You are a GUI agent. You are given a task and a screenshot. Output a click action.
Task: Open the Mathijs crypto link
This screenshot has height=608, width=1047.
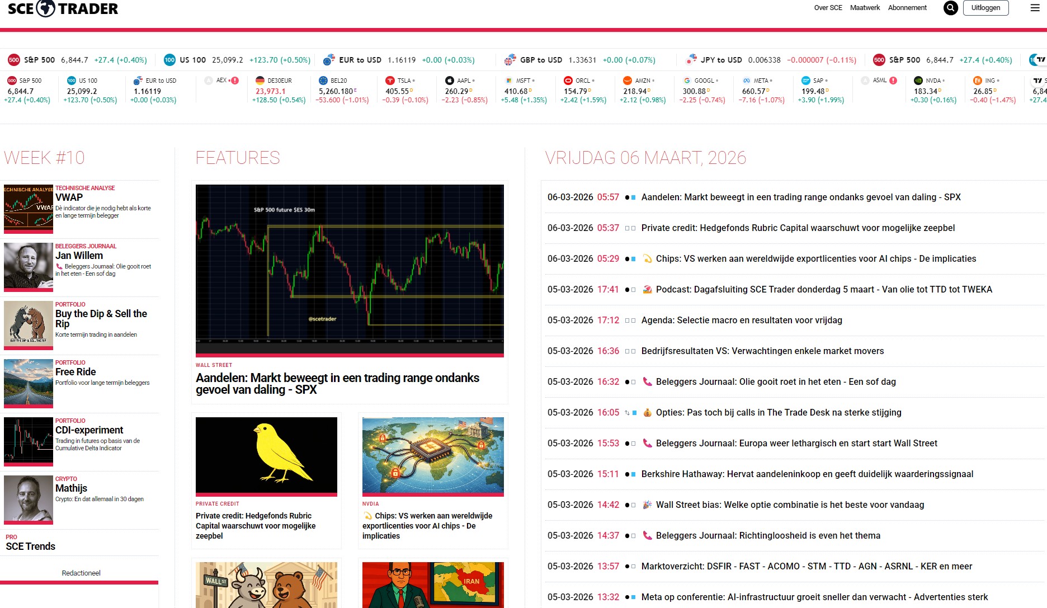(71, 488)
